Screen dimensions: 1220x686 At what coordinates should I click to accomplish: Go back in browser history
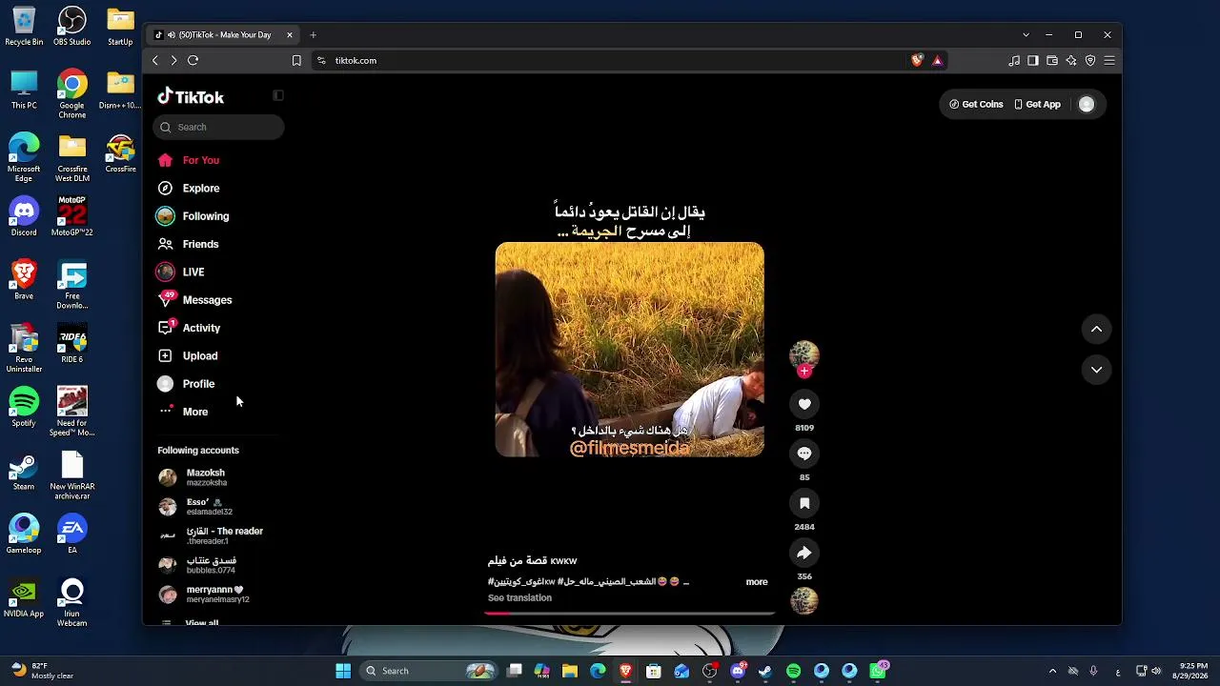(x=155, y=60)
